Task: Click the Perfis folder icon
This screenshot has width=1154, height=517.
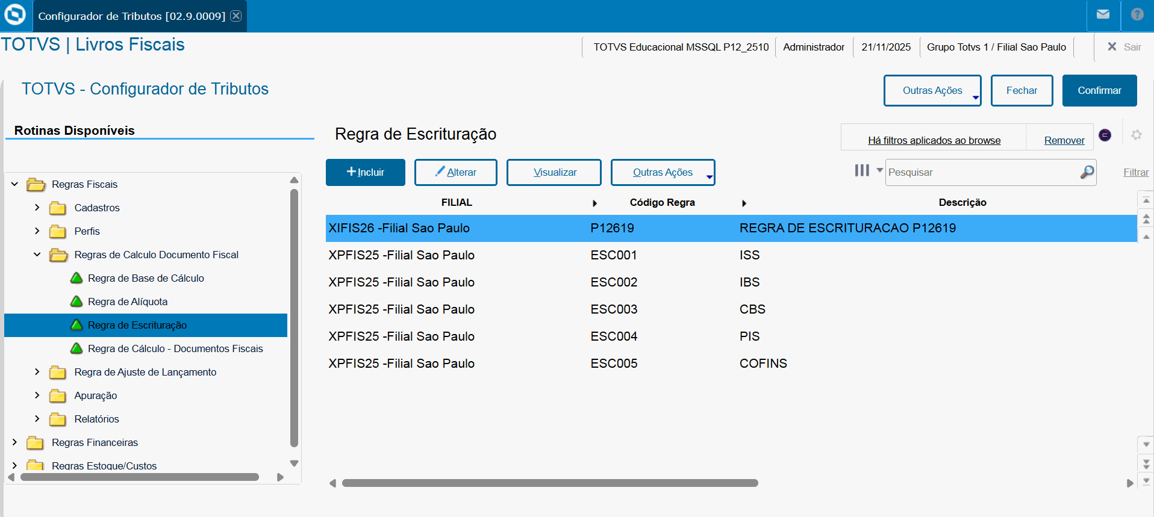Action: coord(58,231)
